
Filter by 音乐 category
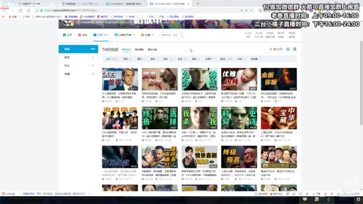[x=141, y=59]
